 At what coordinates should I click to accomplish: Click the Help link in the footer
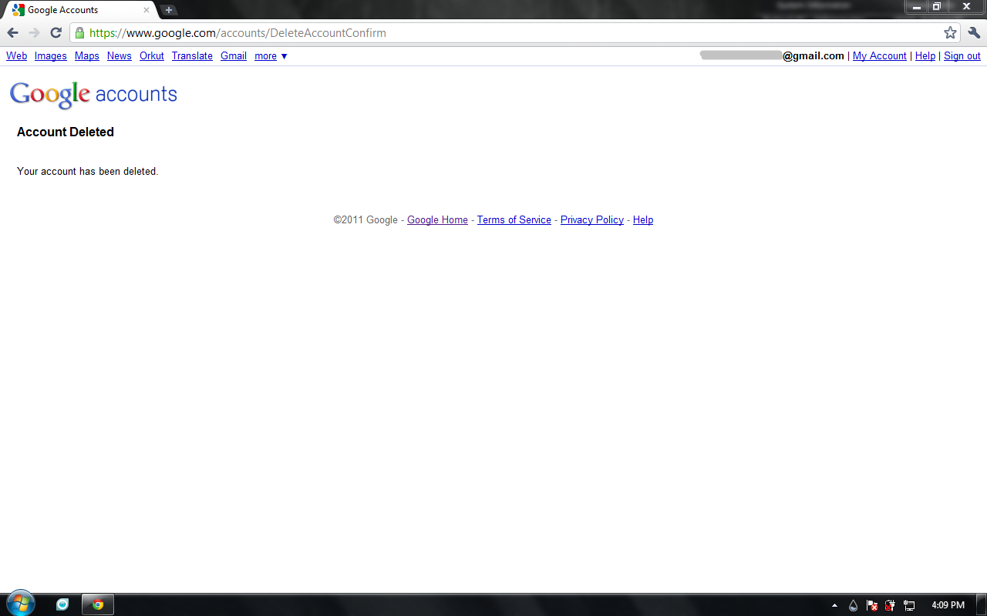643,220
